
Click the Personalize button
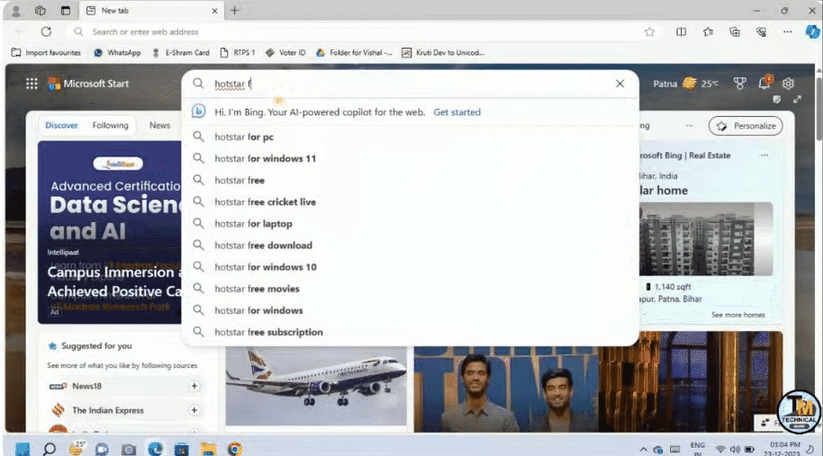[x=746, y=126]
